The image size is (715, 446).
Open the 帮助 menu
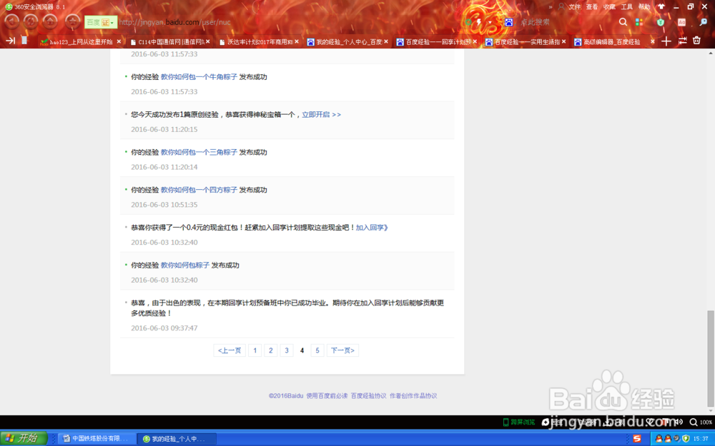644,7
